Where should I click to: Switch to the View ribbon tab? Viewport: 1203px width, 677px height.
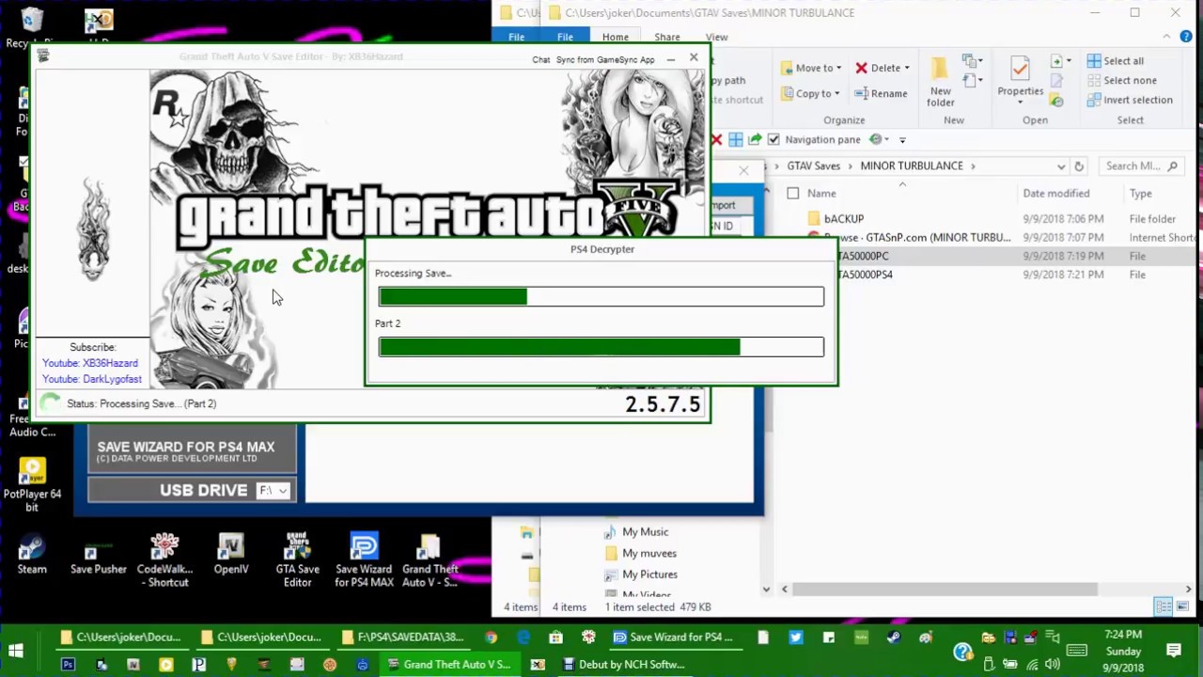(716, 37)
